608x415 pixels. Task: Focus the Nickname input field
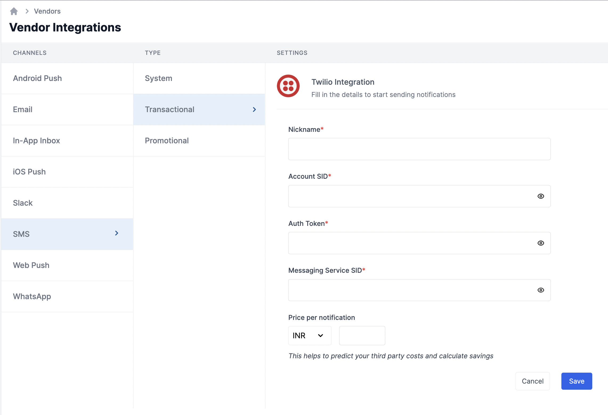pos(419,149)
